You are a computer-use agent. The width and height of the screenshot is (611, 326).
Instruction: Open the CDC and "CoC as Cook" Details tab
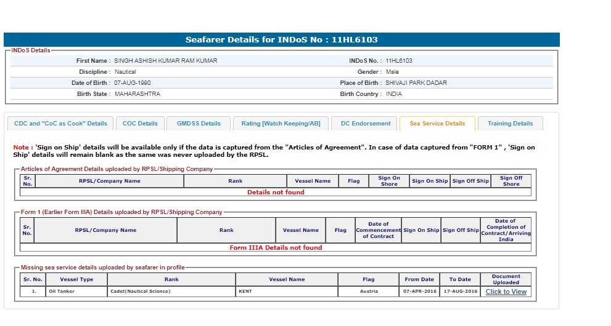60,124
